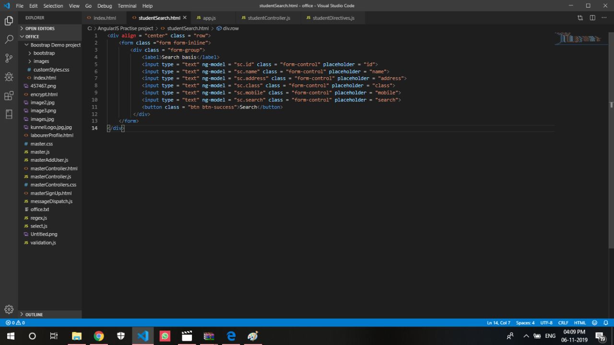Close the studentSearch.html tab

click(185, 18)
